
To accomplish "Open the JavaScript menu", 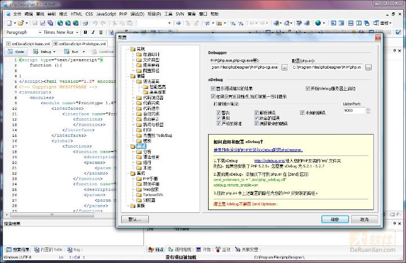I will [x=106, y=14].
